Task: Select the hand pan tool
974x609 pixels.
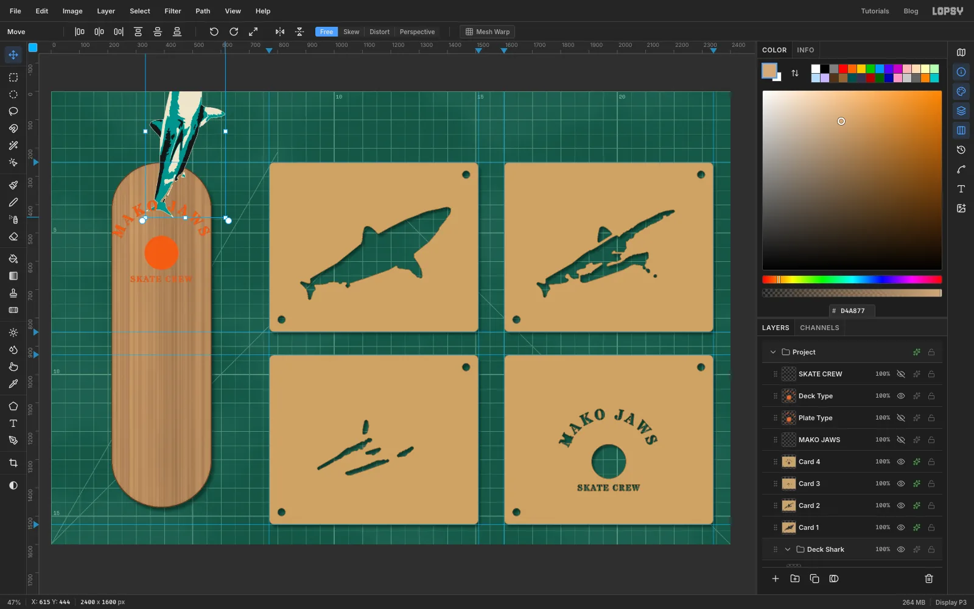Action: pyautogui.click(x=13, y=367)
